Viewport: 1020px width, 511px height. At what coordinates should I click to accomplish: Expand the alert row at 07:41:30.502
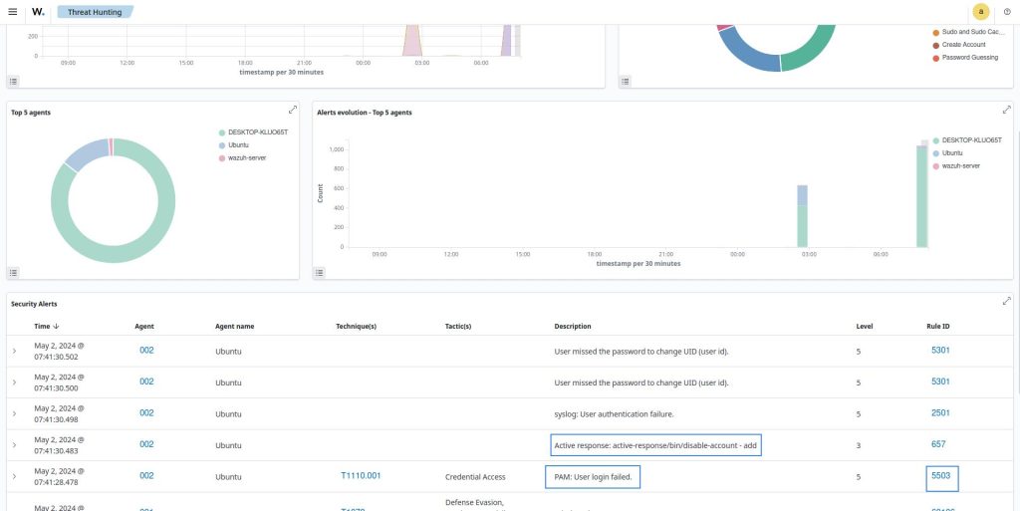click(14, 351)
